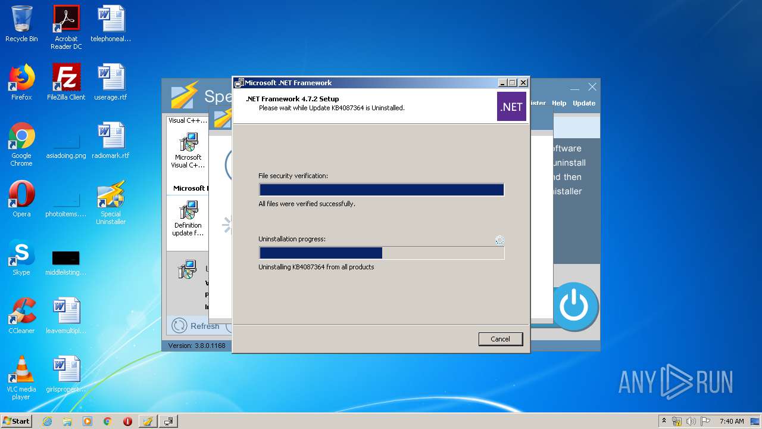This screenshot has width=762, height=429.
Task: Open Chrome from the taskbar
Action: (x=108, y=421)
